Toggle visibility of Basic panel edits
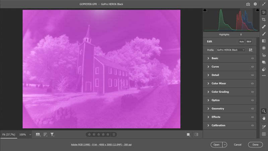The image size is (268, 151). tap(252, 58)
